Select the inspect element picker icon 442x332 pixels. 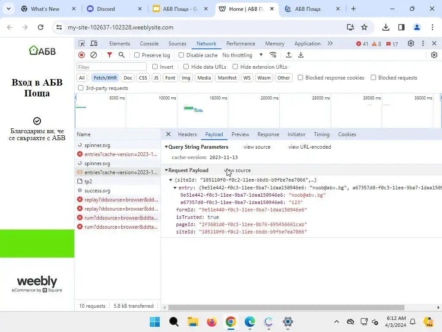[x=82, y=44]
